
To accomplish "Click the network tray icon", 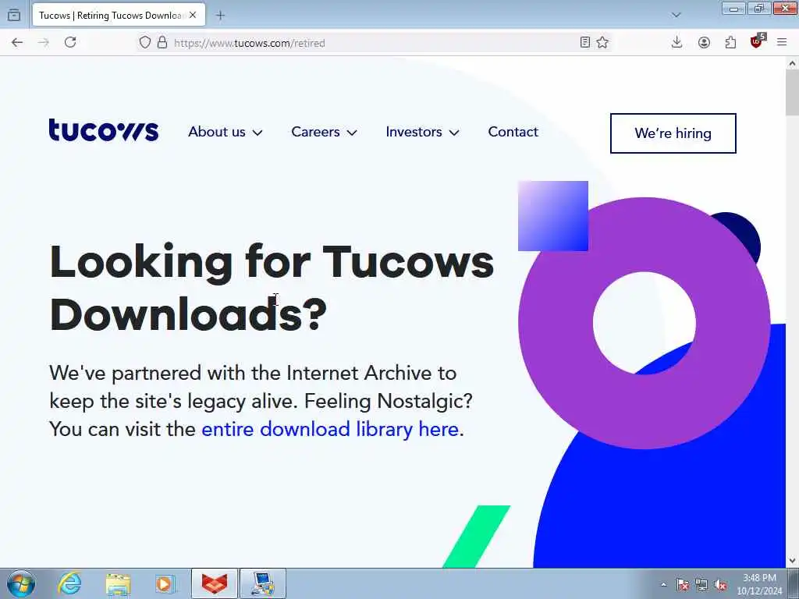I will pos(701,584).
